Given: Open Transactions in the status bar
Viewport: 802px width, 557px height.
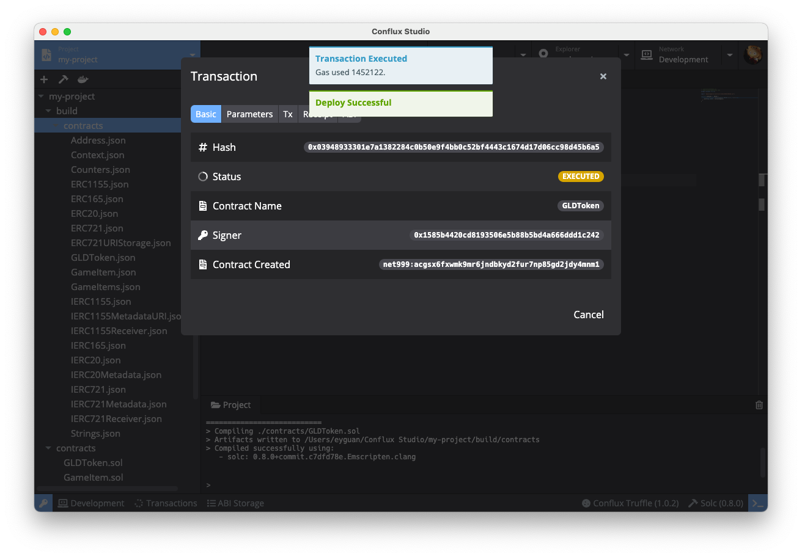Looking at the screenshot, I should pyautogui.click(x=166, y=503).
